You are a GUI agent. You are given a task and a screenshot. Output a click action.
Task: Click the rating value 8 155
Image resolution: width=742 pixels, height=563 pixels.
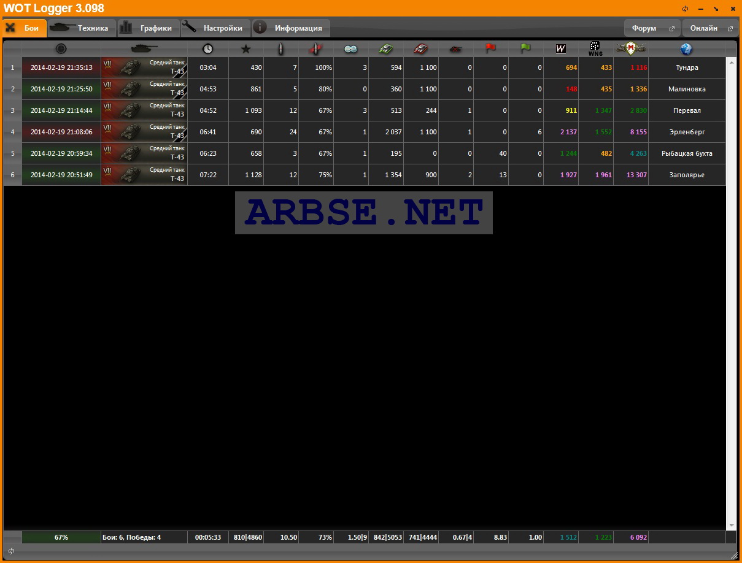pyautogui.click(x=638, y=132)
